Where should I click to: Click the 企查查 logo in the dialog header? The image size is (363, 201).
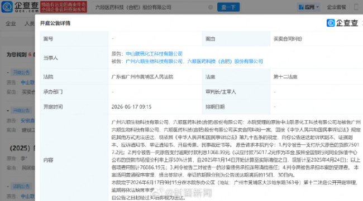(x=342, y=23)
